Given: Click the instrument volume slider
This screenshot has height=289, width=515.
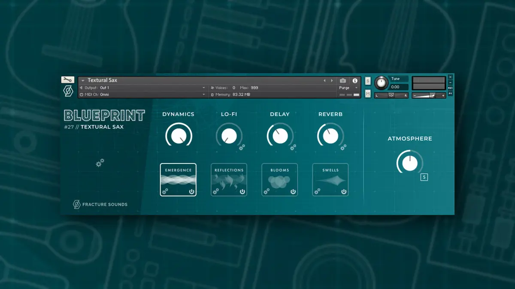Looking at the screenshot, I should [x=428, y=95].
